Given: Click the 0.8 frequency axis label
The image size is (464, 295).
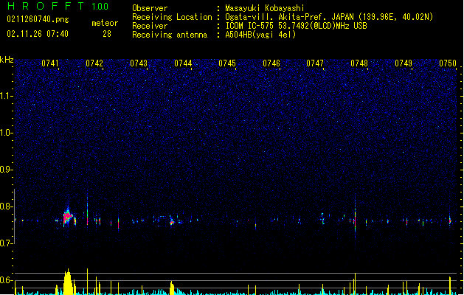Looking at the screenshot, I should coord(6,206).
